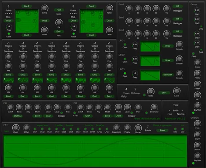Click the FFT Zoom knob
Viewport: 206px width, 168px height.
pos(16,127)
